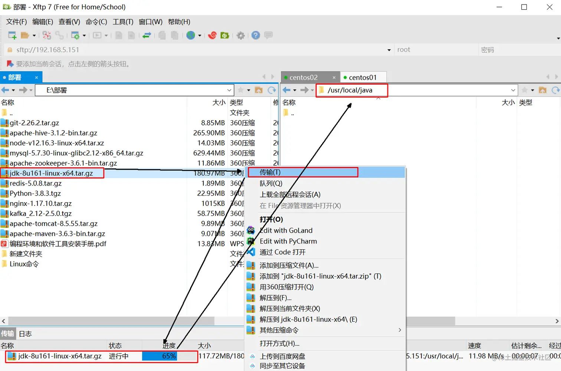The width and height of the screenshot is (561, 371).
Task: Click the root username field
Action: point(436,50)
